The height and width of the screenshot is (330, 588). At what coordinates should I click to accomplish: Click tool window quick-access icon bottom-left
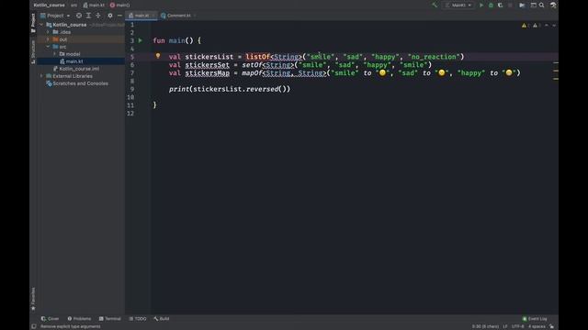(34, 326)
